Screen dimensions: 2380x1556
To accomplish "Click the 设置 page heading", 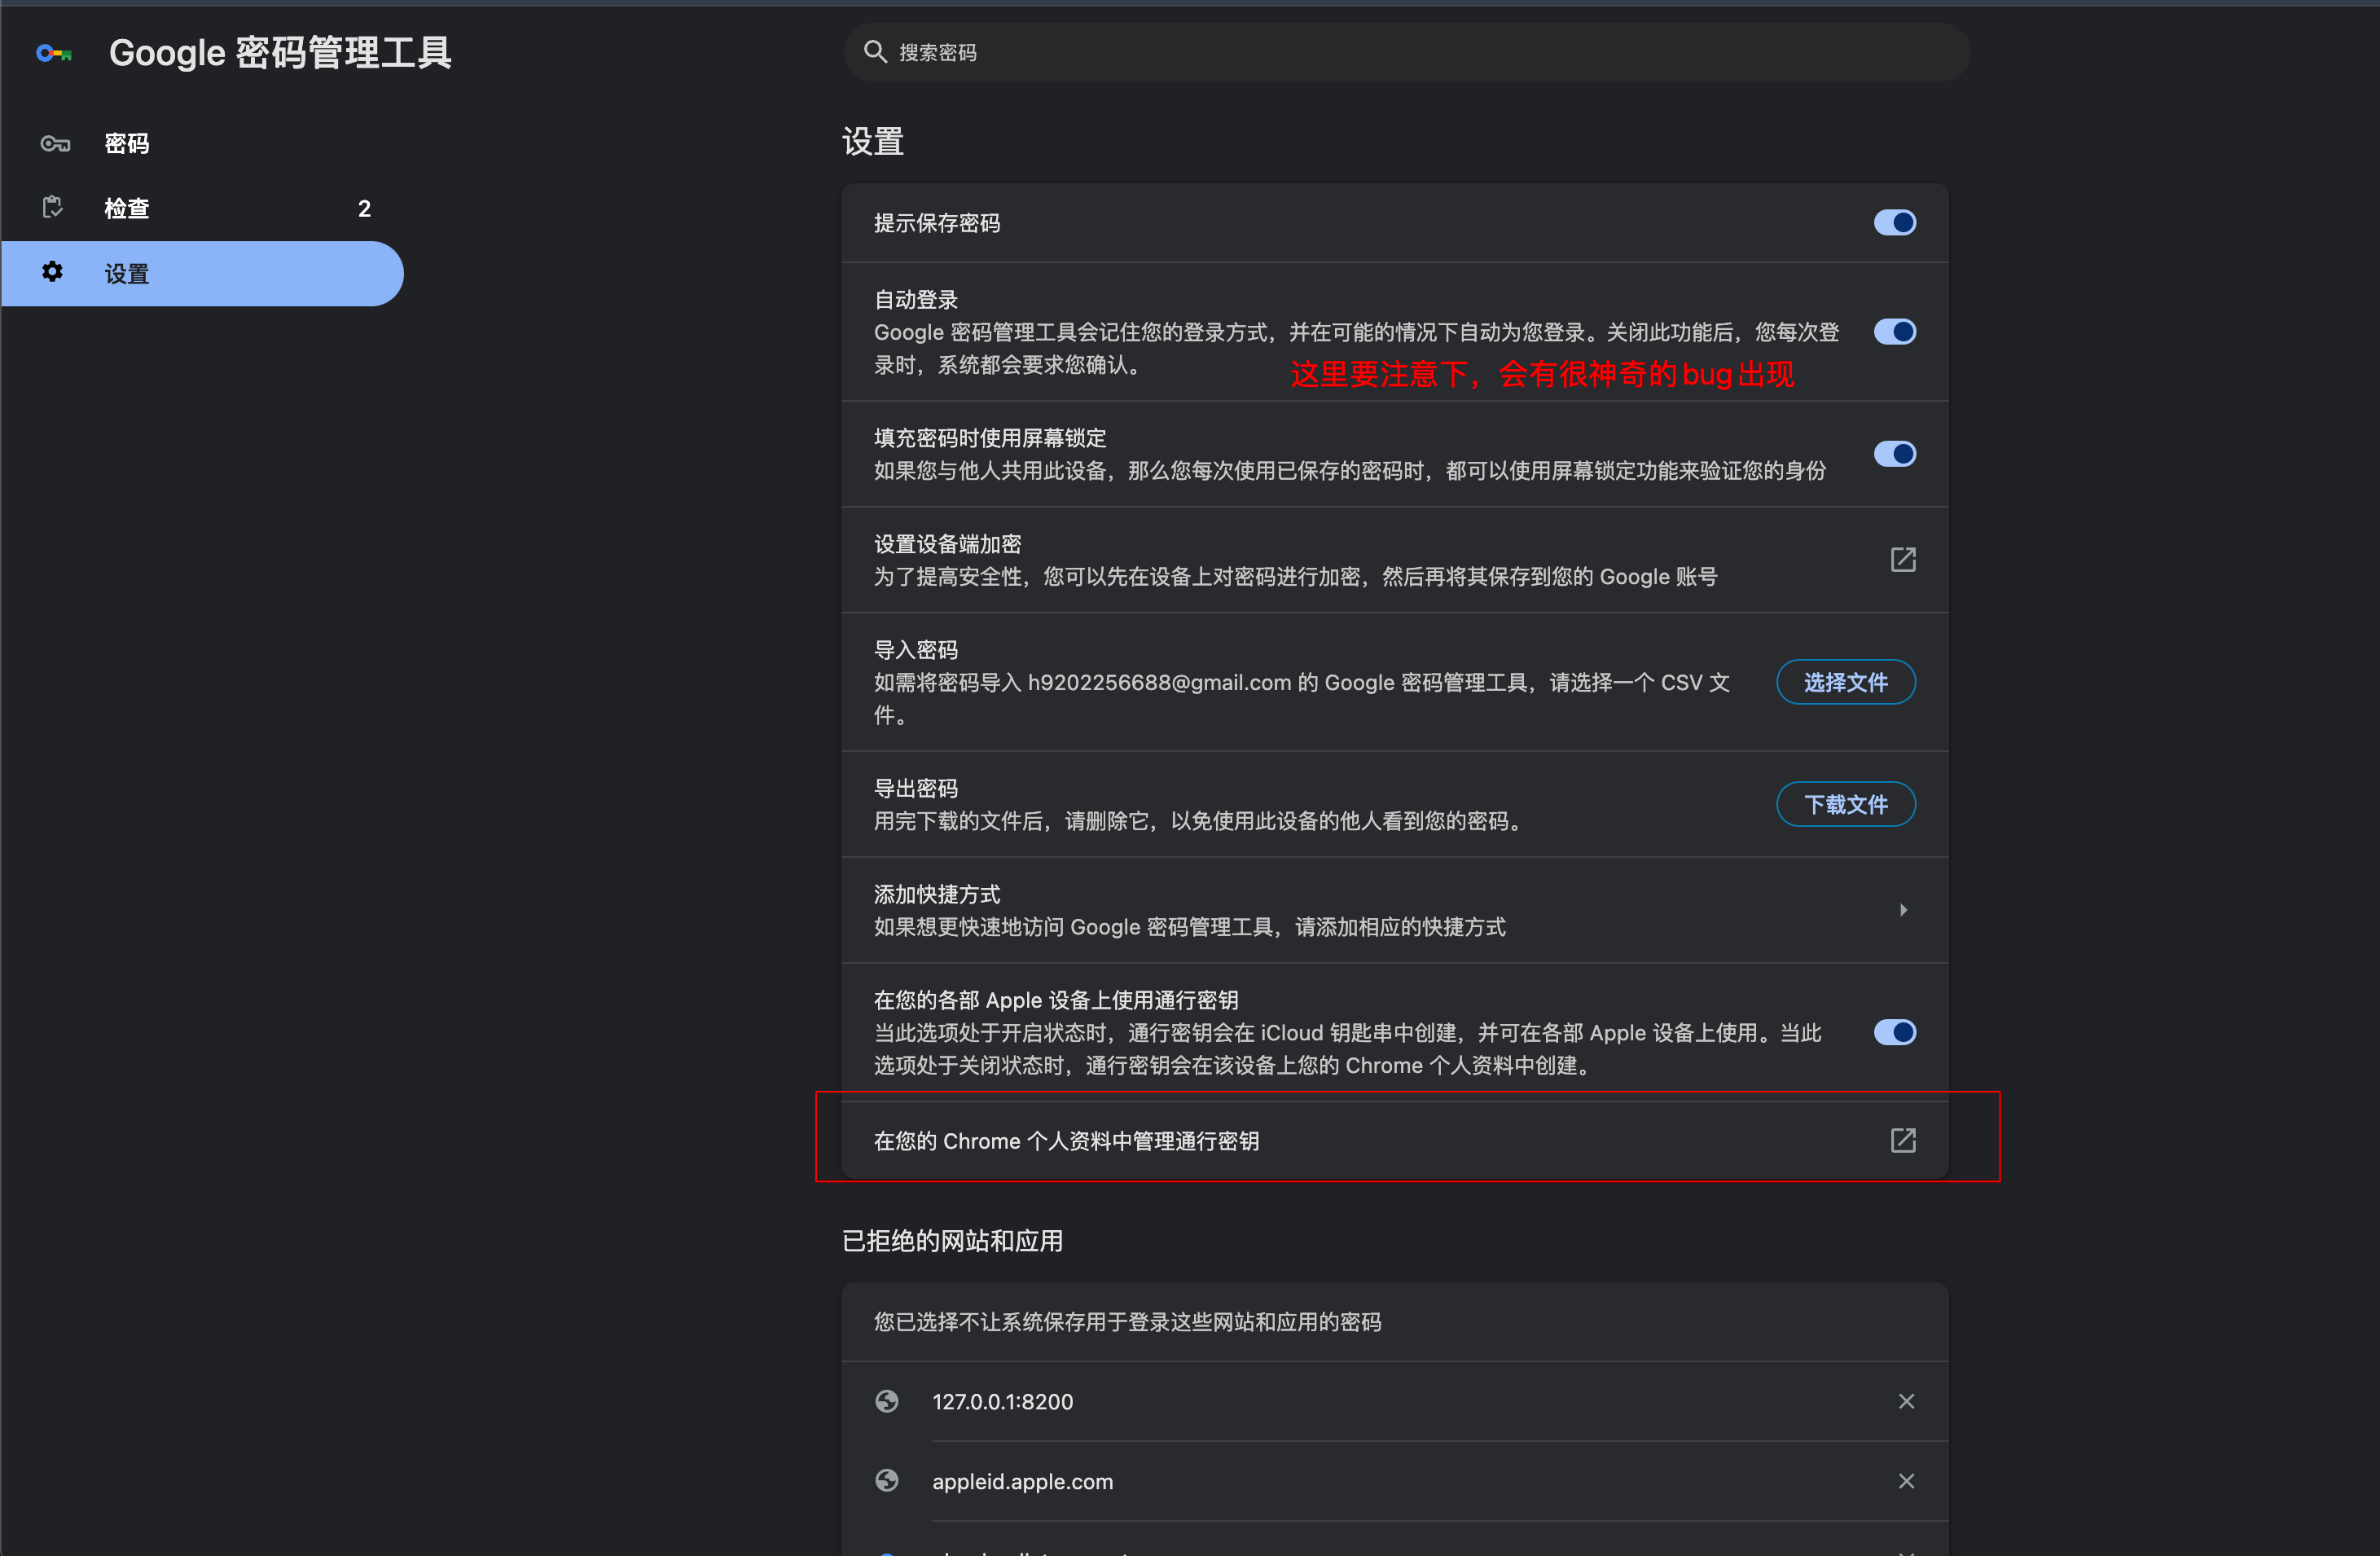I will [873, 141].
